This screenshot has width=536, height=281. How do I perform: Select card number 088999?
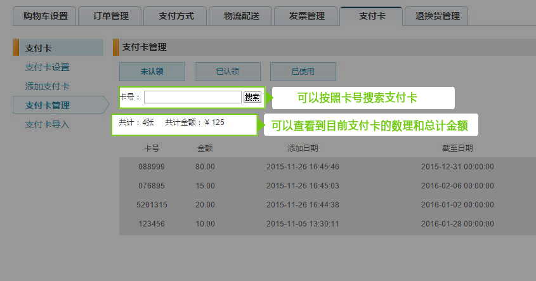[152, 167]
